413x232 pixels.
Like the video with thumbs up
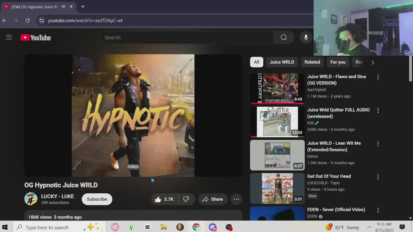pyautogui.click(x=164, y=199)
